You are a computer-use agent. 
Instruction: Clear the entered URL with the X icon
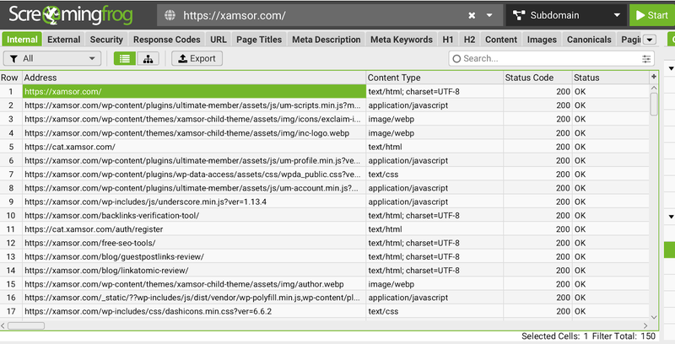coord(471,15)
